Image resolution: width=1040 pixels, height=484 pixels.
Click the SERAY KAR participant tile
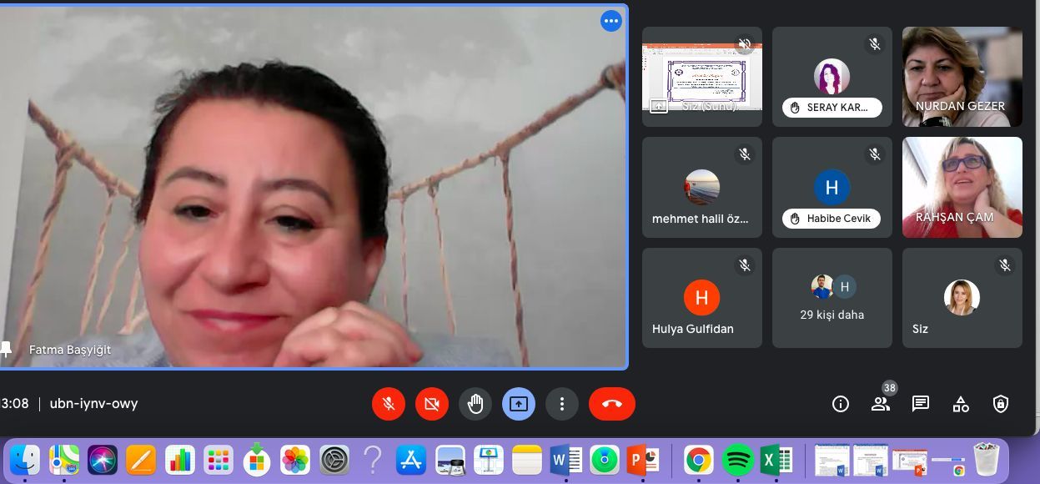831,77
